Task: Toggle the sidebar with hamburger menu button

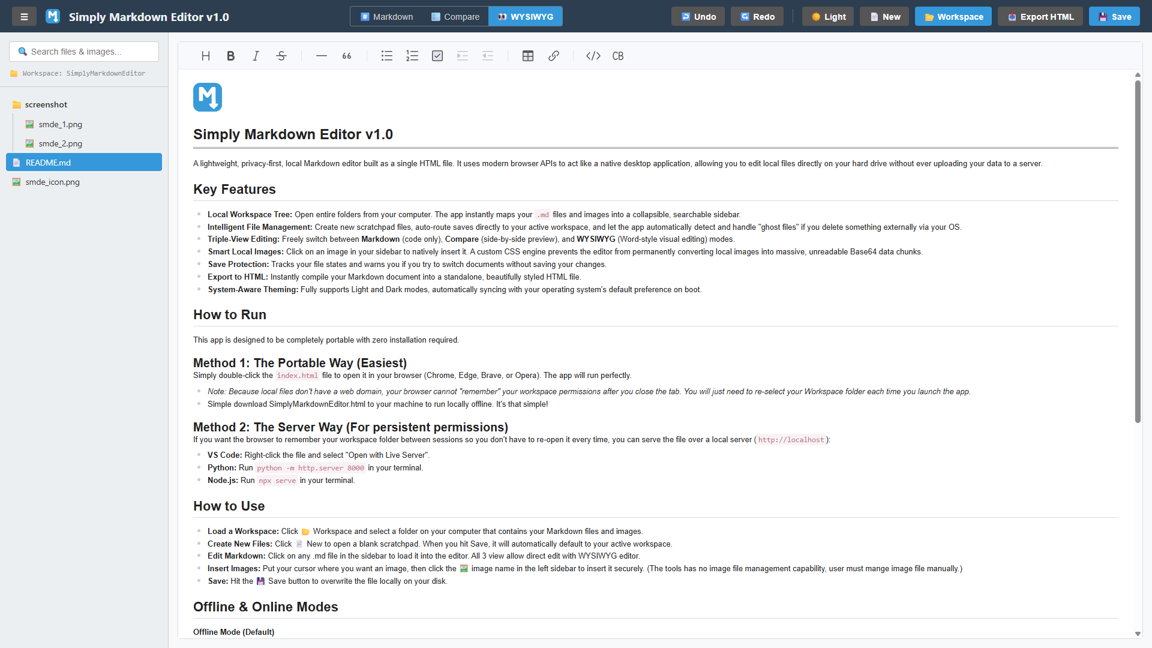Action: pyautogui.click(x=24, y=17)
